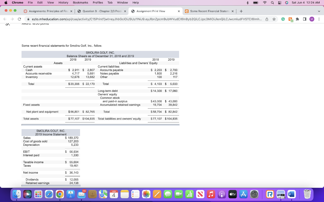Click the Long-term debt row label
The image size is (324, 202).
pos(108,91)
